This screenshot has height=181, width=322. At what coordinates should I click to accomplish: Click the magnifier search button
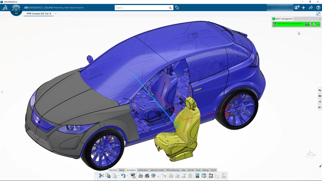(x=170, y=8)
